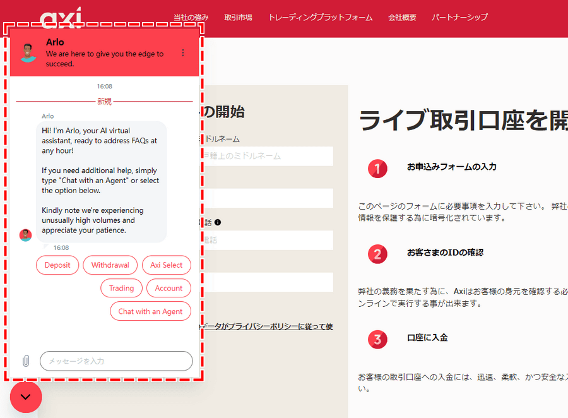
Task: Click the paperclip attachment icon
Action: [x=26, y=361]
